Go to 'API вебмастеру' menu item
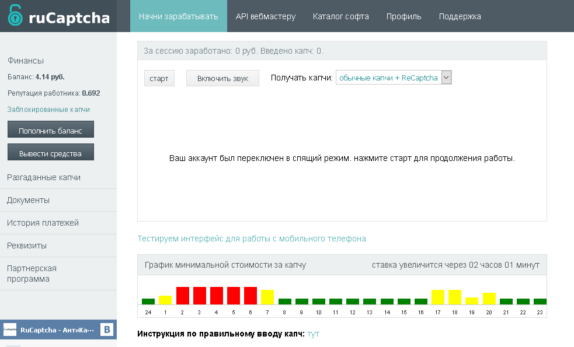The height and width of the screenshot is (347, 574). [x=266, y=16]
